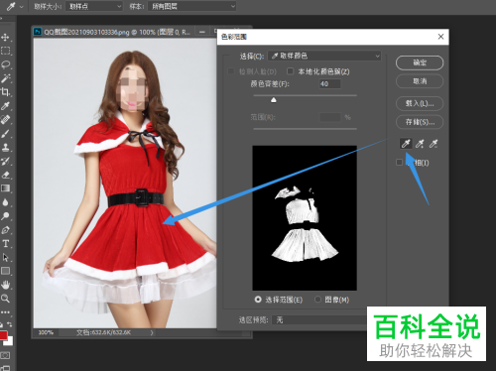This screenshot has height=371, width=496.
Task: Open the Selection Preview dropdown
Action: click(x=319, y=319)
